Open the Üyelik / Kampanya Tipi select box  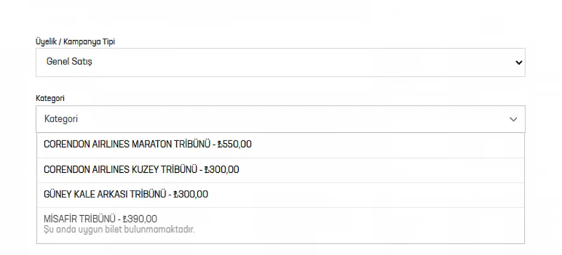click(280, 63)
